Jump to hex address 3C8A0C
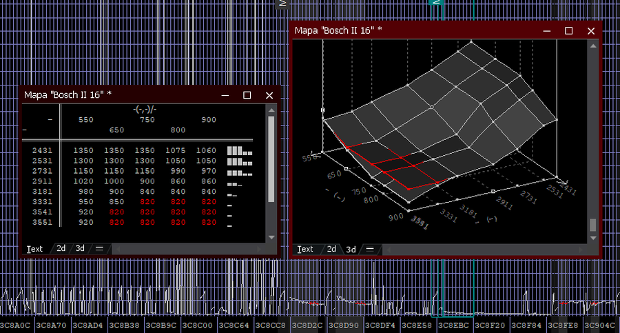The height and width of the screenshot is (333, 620). click(15, 325)
